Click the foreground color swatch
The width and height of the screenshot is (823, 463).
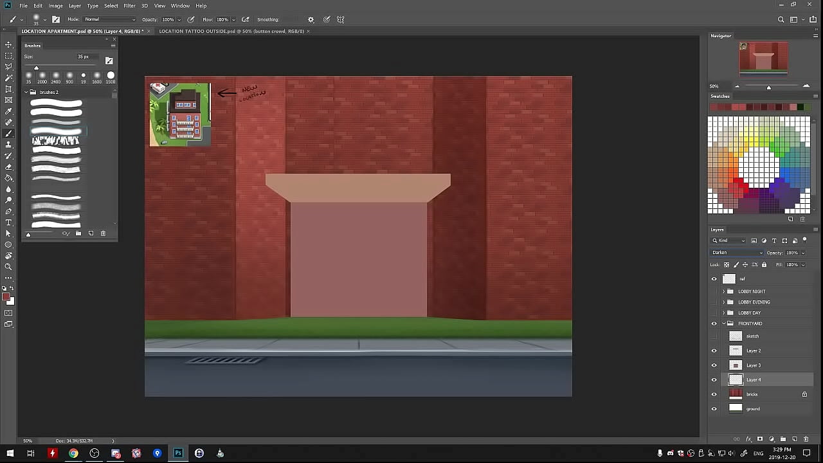coord(6,296)
